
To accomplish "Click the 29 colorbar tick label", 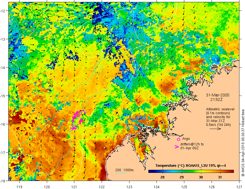I will point(182,177).
